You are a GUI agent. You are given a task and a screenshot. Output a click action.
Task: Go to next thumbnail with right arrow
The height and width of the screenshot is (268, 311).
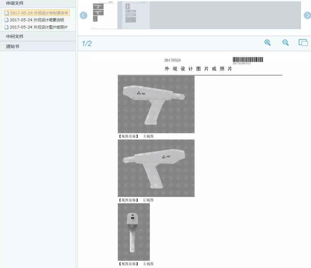[x=308, y=15]
